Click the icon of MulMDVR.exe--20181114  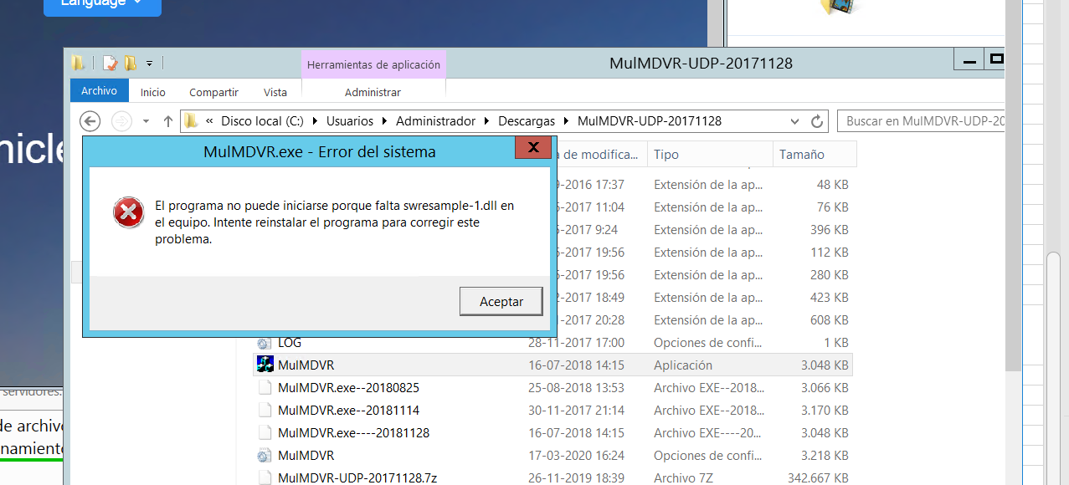click(265, 411)
